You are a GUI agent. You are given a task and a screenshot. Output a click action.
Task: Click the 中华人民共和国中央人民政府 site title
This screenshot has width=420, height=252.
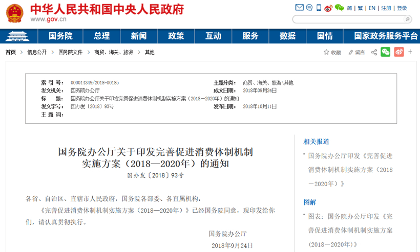pos(107,9)
